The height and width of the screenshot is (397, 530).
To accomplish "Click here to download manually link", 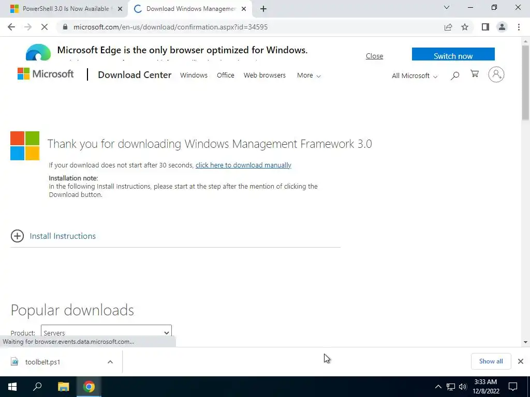I will point(243,165).
